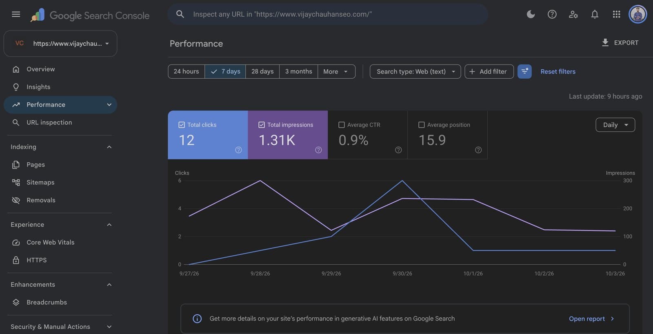653x334 pixels.
Task: Select the 3 months date range
Action: coord(298,71)
